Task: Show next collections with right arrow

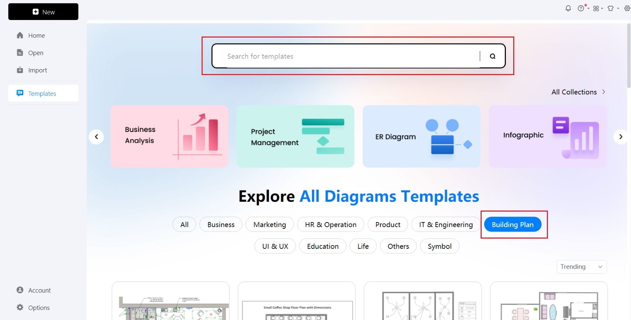Action: click(x=620, y=137)
